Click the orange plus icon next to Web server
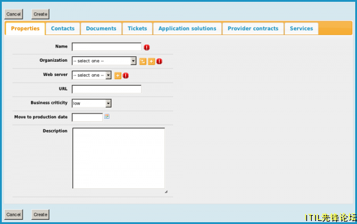Screen dimensions: 357x224 coord(118,75)
